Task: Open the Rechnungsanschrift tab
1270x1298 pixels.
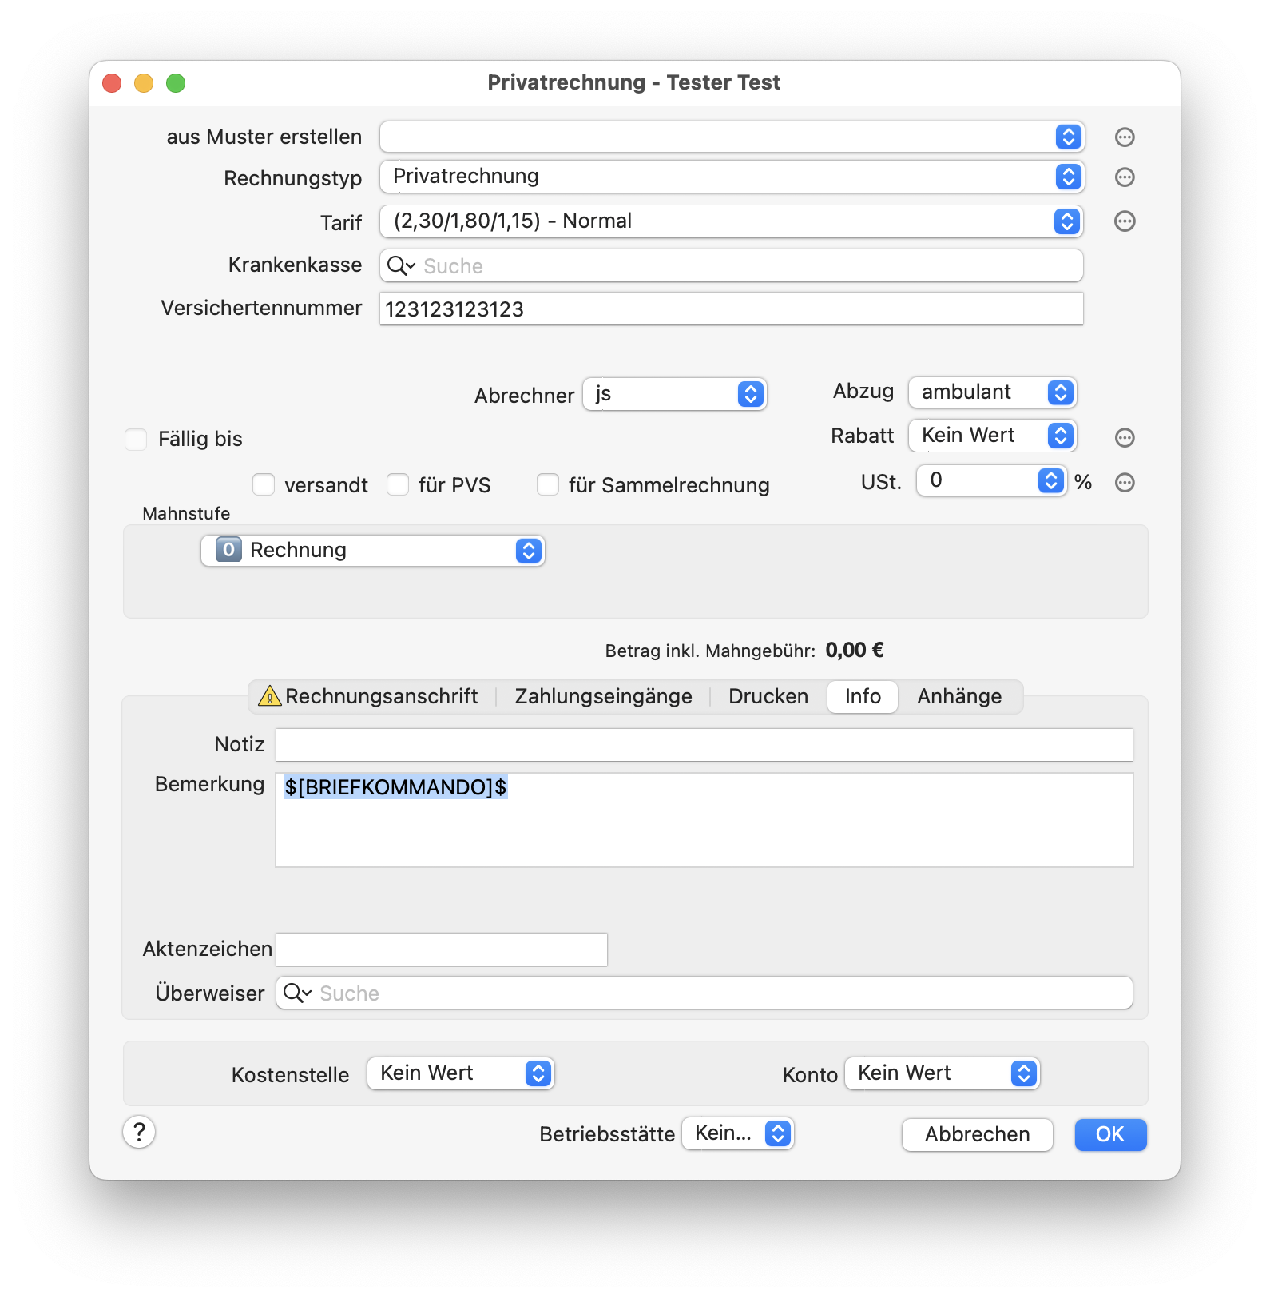Action: 369,696
